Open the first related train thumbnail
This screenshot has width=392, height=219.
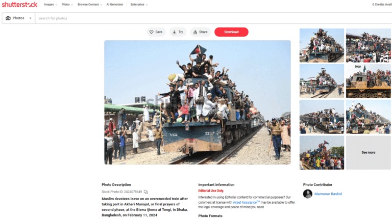pos(322,45)
